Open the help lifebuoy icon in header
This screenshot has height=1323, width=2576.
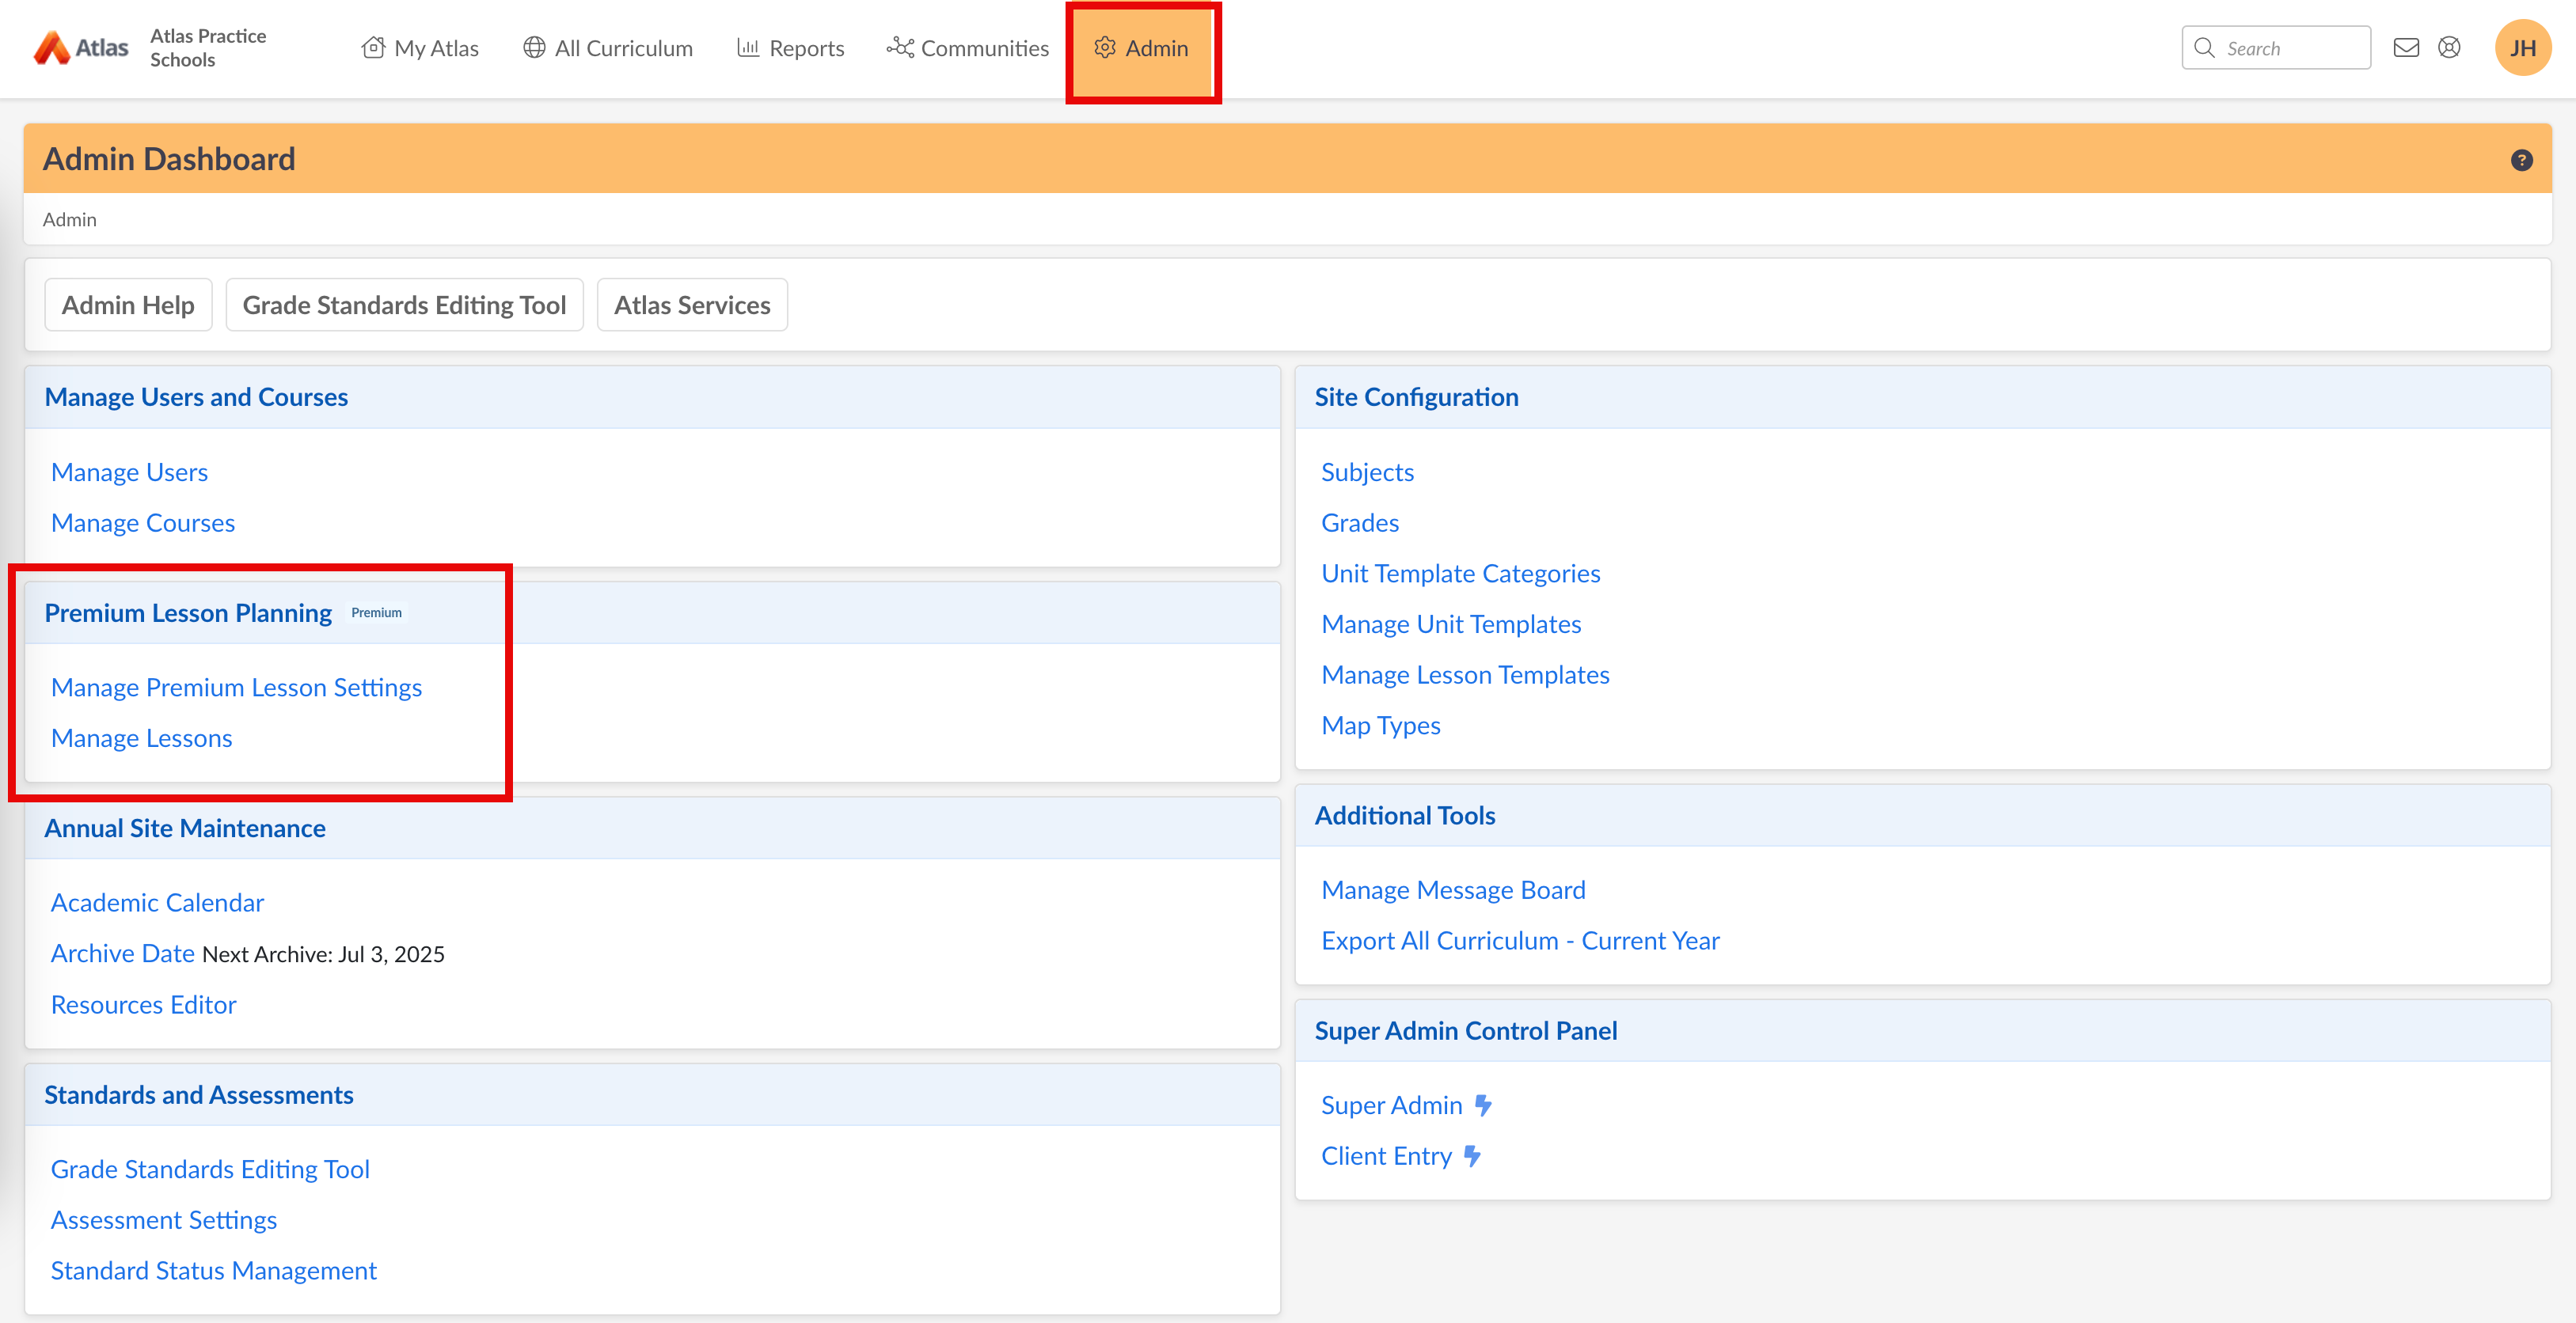click(x=2449, y=48)
